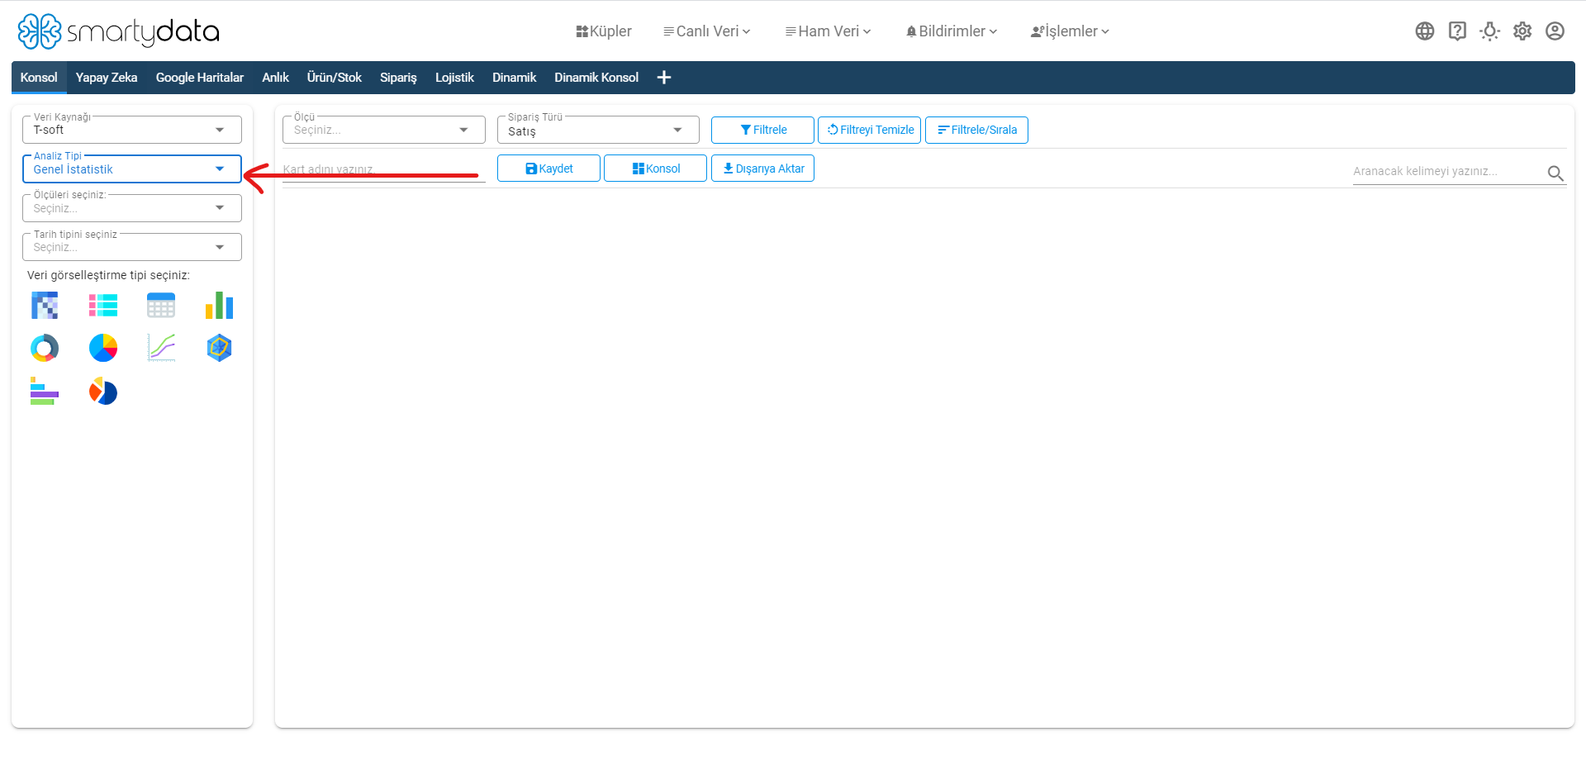Image resolution: width=1586 pixels, height=760 pixels.
Task: Click the Filtrele button
Action: click(x=762, y=130)
